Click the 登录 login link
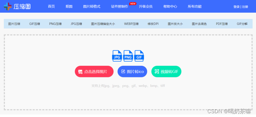This screenshot has width=256, height=117. coord(236,7)
